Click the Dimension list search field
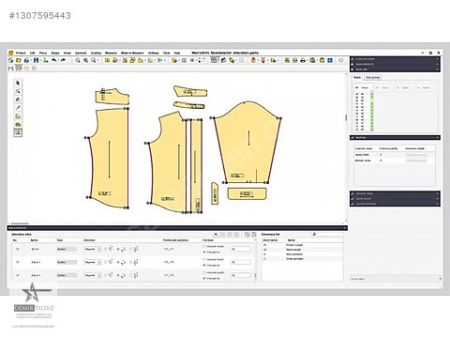The height and width of the screenshot is (338, 450). tap(329, 234)
